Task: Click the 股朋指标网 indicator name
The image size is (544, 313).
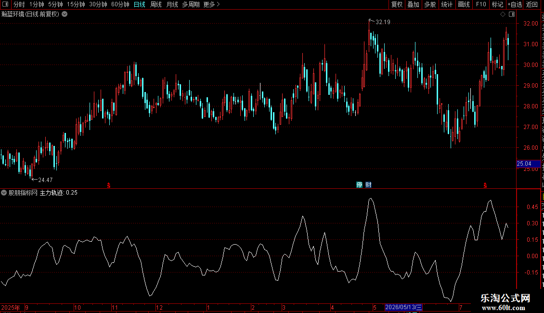Action: coord(23,193)
